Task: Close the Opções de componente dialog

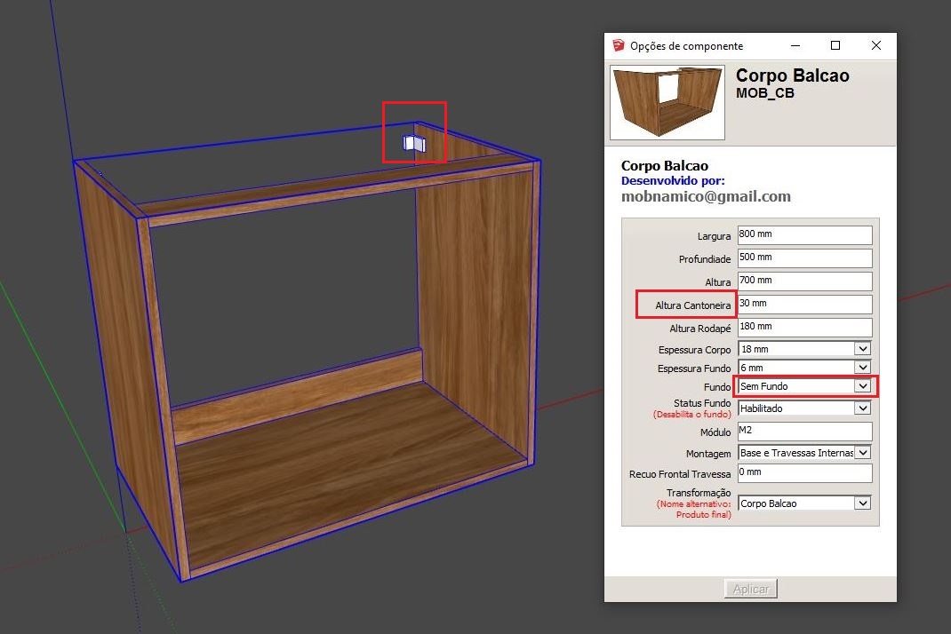Action: point(875,45)
